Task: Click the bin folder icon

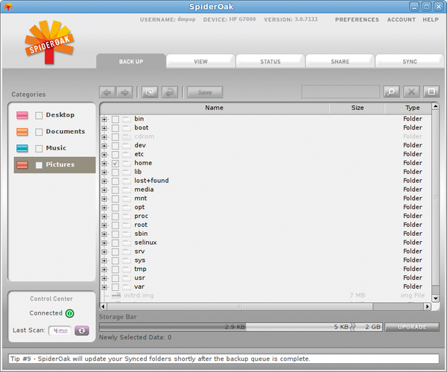Action: click(x=127, y=119)
